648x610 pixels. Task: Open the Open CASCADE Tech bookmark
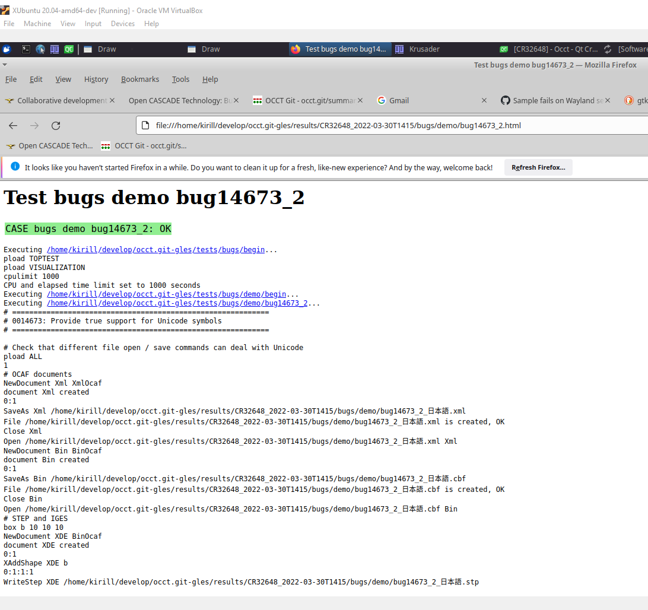pyautogui.click(x=50, y=145)
